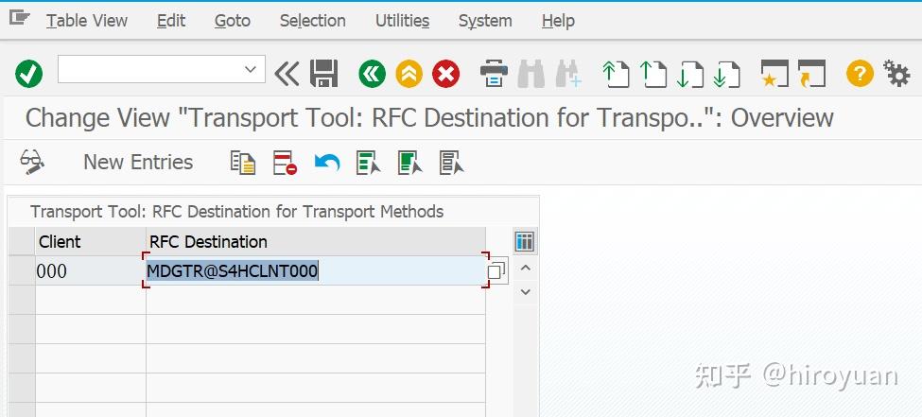Screen dimensions: 922x417
Task: Click the MDGTR@S4HCLNT000 RFC Destination field
Action: 316,270
